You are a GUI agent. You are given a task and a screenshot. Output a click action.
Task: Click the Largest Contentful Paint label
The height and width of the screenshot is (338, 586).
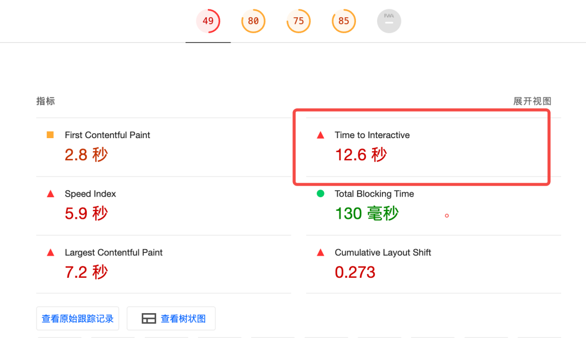(x=113, y=252)
